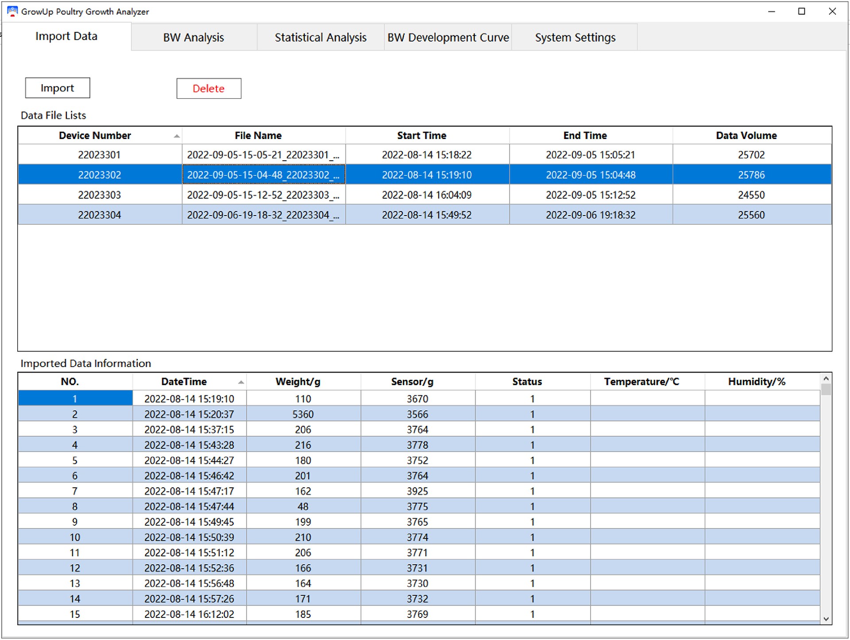Viewport: 850px width, 640px height.
Task: Select data row number 8
Action: [75, 506]
